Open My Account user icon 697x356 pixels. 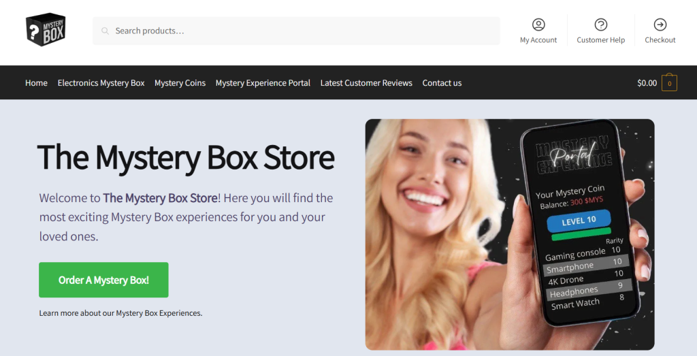click(538, 25)
